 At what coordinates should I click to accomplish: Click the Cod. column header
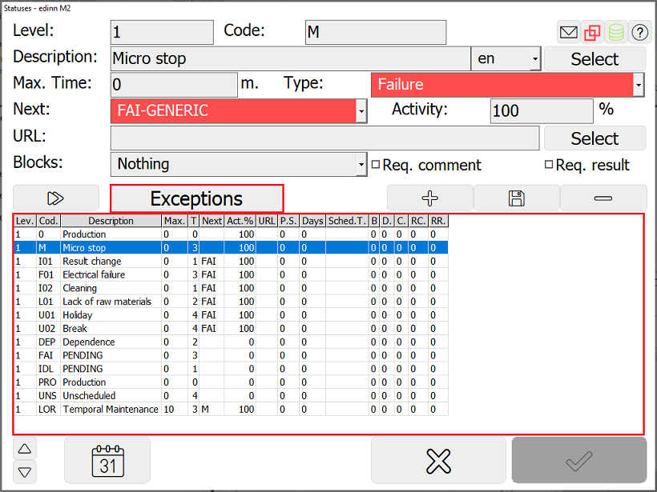49,221
